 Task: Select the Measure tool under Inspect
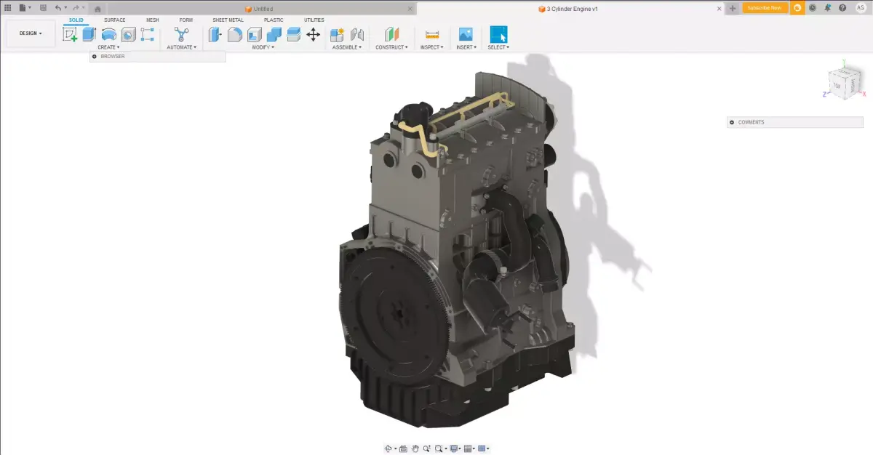pyautogui.click(x=431, y=33)
